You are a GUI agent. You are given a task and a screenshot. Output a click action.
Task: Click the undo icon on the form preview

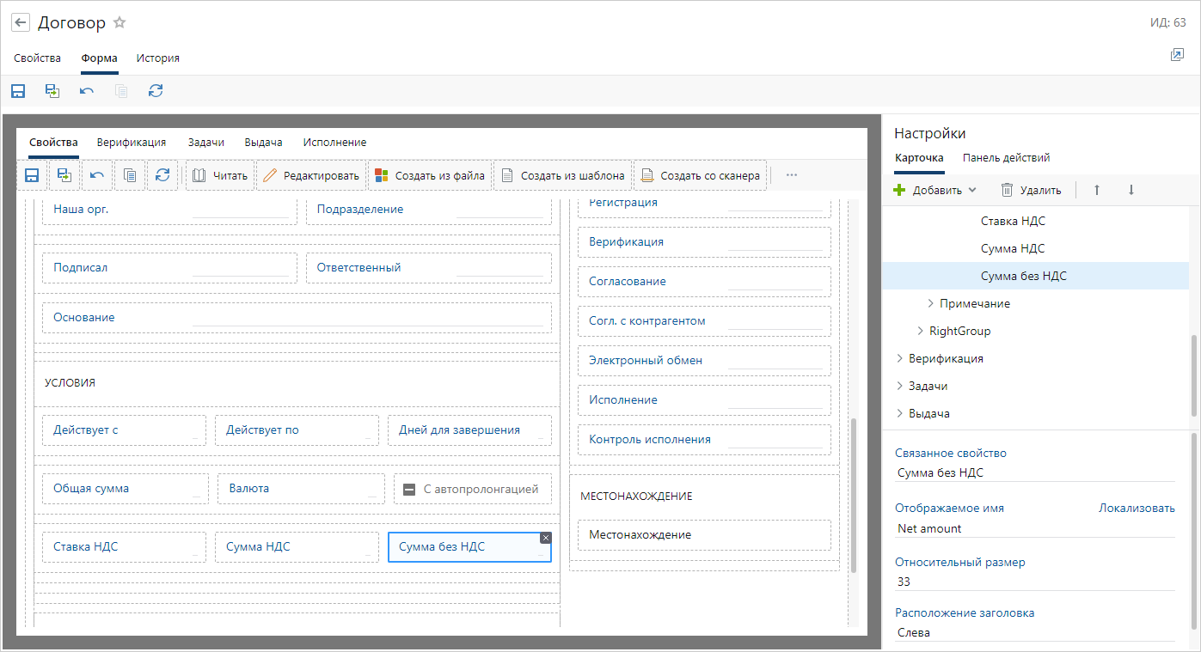pyautogui.click(x=97, y=175)
